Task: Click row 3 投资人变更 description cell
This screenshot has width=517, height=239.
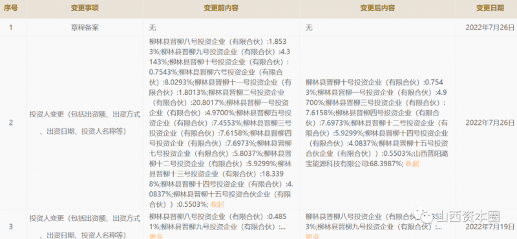Action: pos(85,227)
